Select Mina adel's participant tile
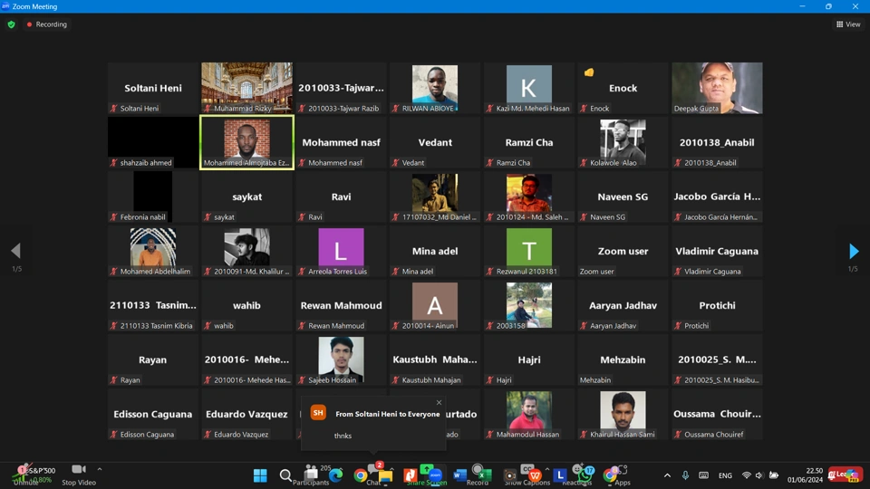 [x=435, y=251]
